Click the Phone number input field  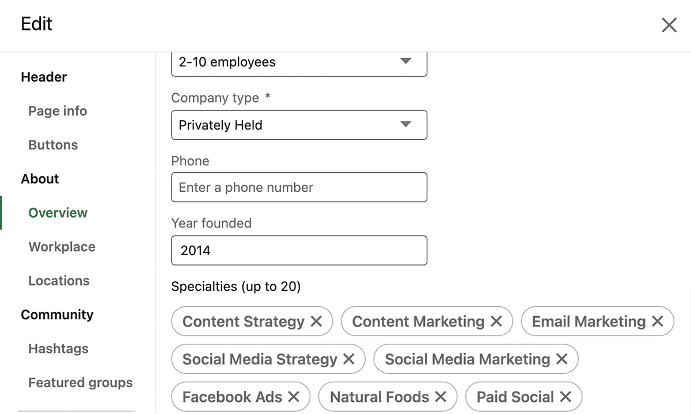(299, 188)
